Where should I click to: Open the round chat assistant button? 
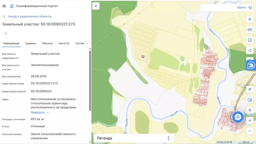(238, 117)
